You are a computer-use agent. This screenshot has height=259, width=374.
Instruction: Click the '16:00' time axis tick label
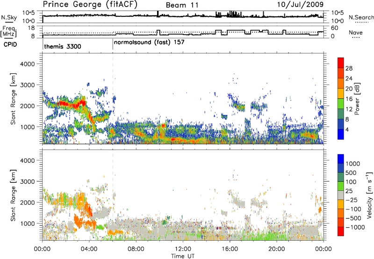pos(230,249)
